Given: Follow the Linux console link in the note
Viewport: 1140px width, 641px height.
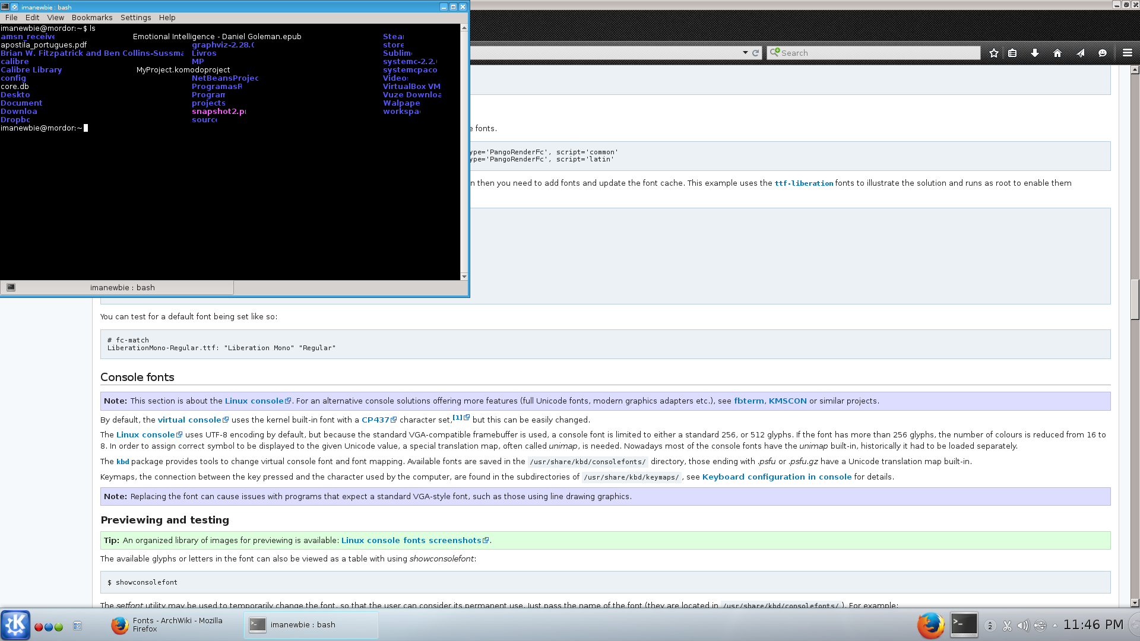Looking at the screenshot, I should [x=258, y=401].
